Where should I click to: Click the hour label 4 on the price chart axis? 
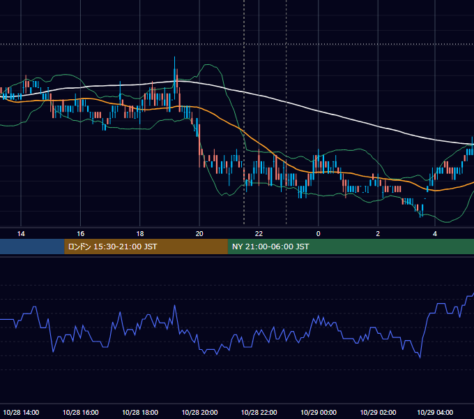tap(435, 234)
